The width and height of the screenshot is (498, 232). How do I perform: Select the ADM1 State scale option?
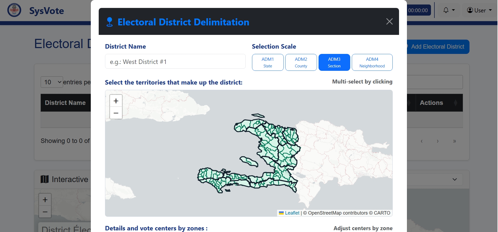coord(268,62)
